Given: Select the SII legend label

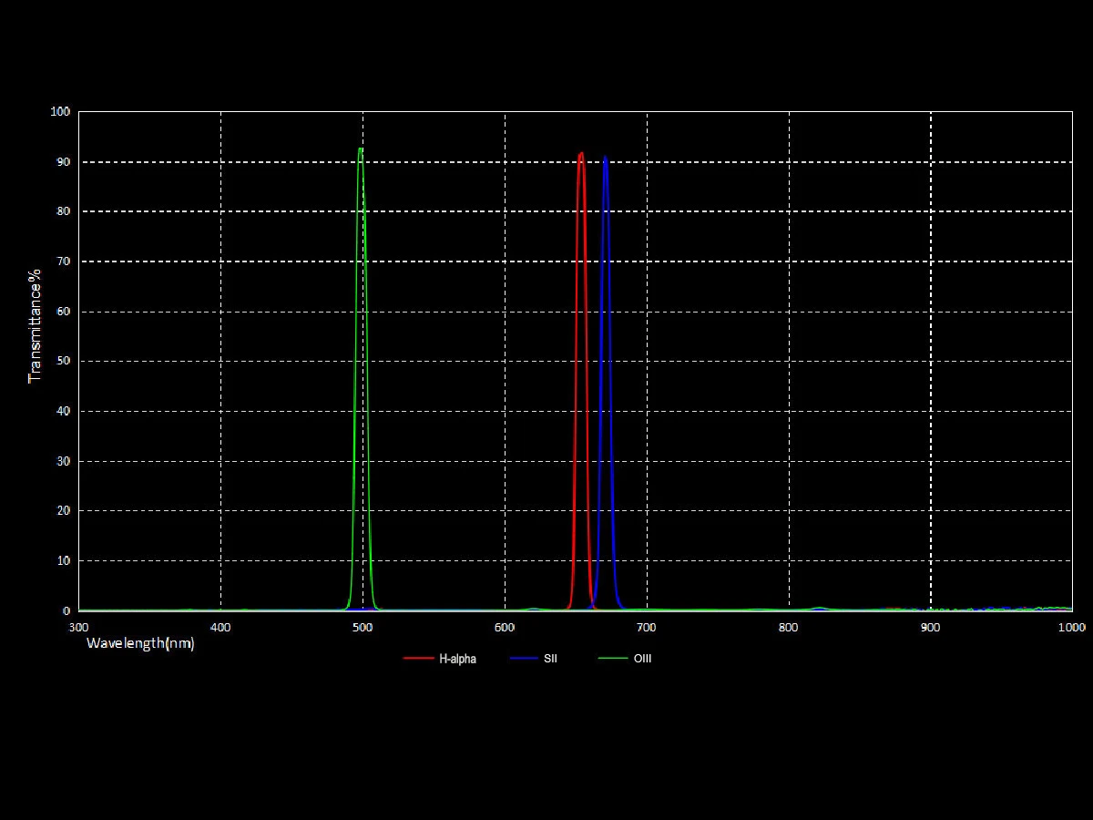Looking at the screenshot, I should pos(552,658).
